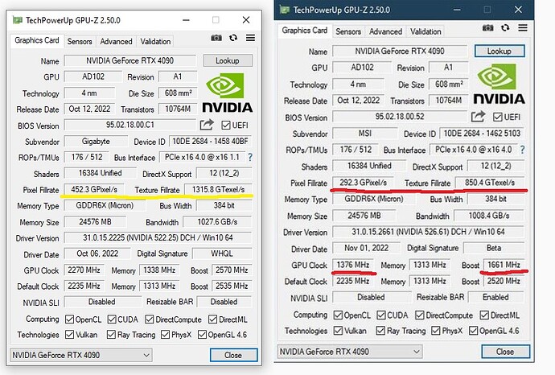Click the Subvendor value MSI

tap(365, 133)
